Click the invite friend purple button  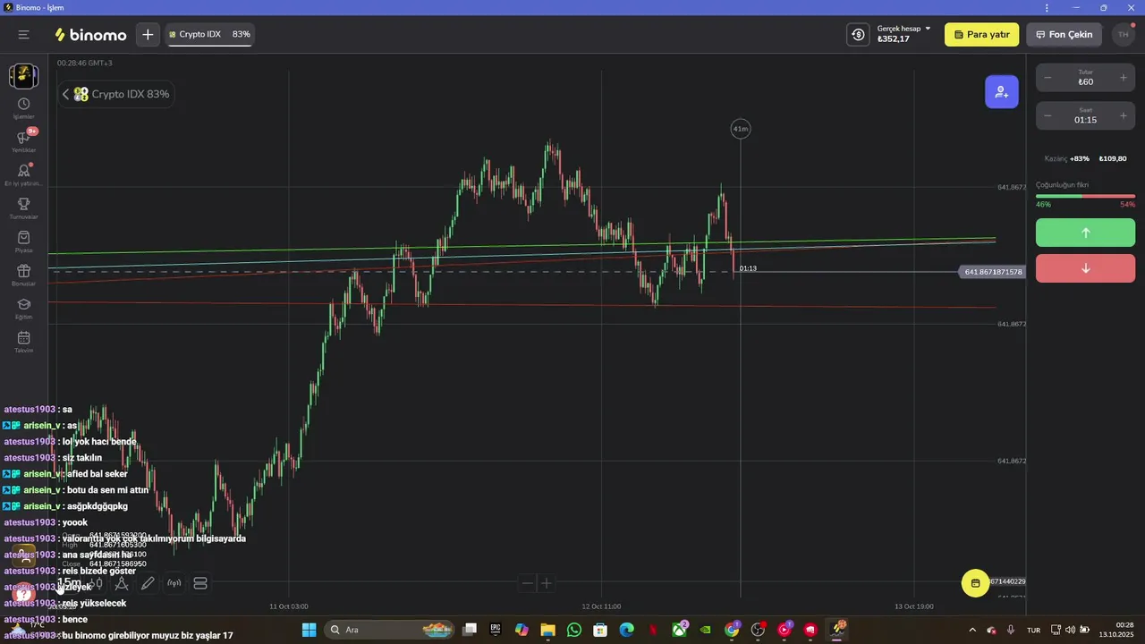[x=1001, y=92]
